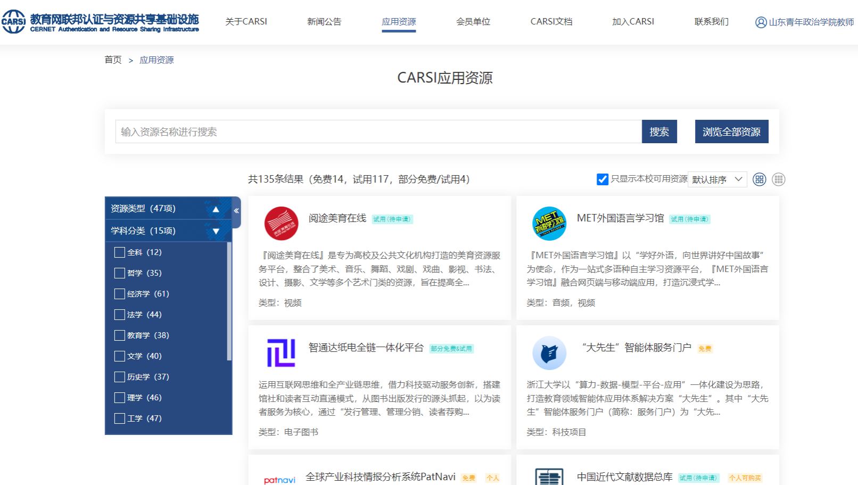The image size is (858, 485).
Task: Switch to large grid view icon
Action: pyautogui.click(x=760, y=179)
